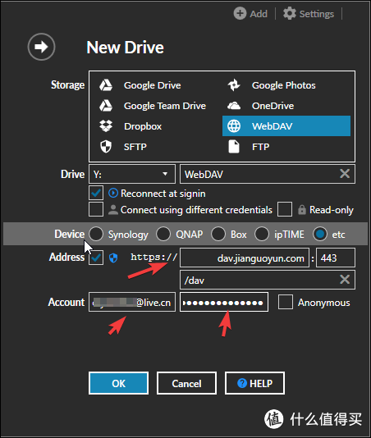Select the etc device radio button
Screen dimensions: 371x438
click(320, 234)
